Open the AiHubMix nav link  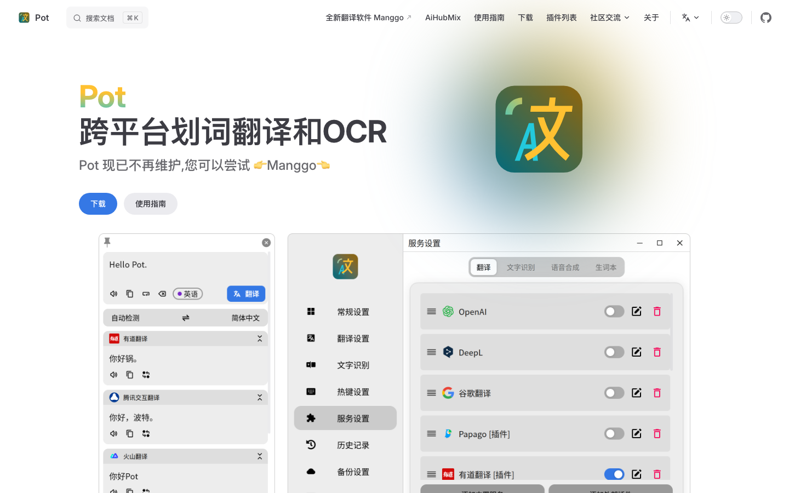[443, 18]
